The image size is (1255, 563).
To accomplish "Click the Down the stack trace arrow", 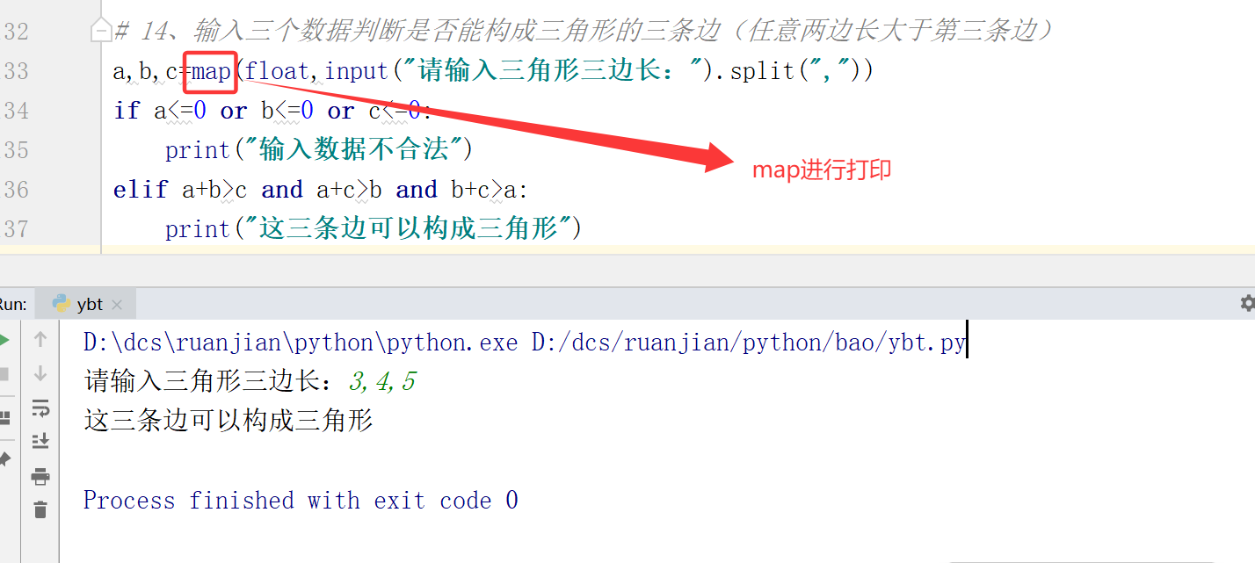I will coord(40,374).
